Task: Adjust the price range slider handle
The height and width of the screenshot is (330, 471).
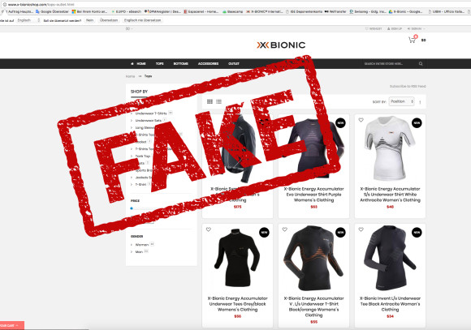Action: pos(132,208)
